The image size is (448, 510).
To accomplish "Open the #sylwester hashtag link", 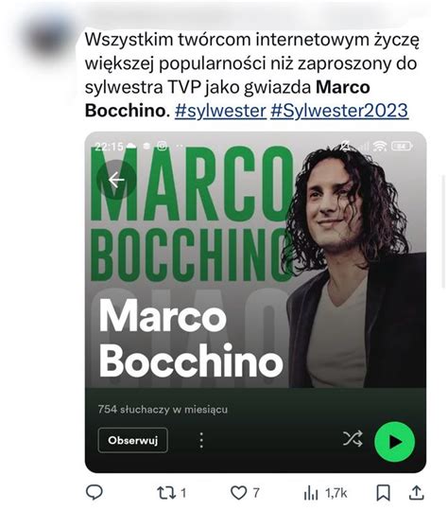I will [220, 111].
